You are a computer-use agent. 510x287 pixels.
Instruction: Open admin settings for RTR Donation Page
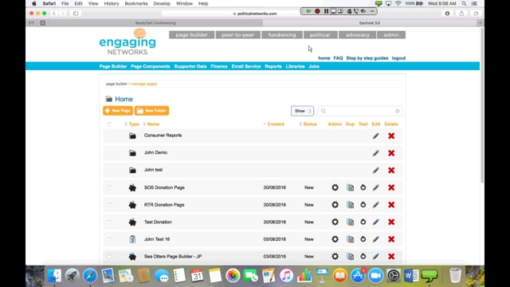335,205
